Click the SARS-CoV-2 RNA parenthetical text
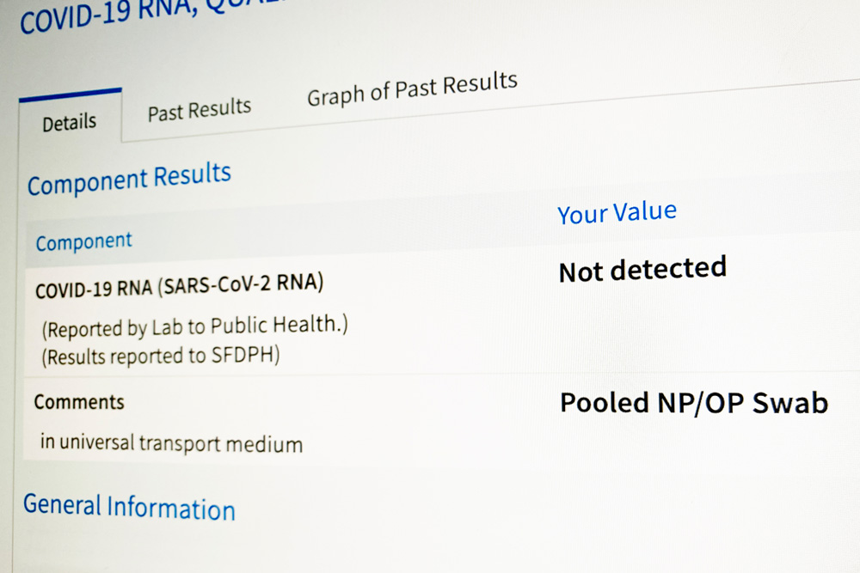Viewport: 860px width, 573px height. click(x=241, y=284)
